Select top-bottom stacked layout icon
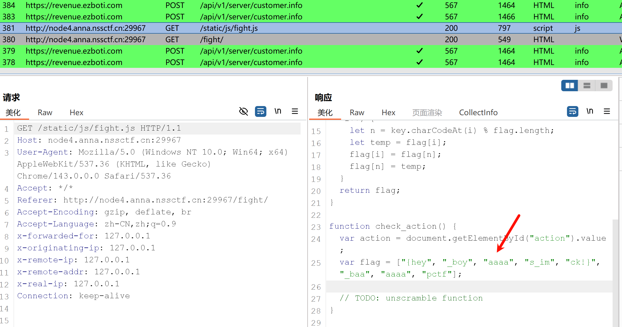 point(587,86)
